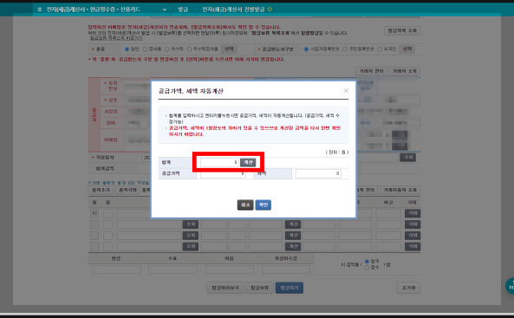Screen dimensions: 514x318
Task: Select the 영세율 type radio button
Action: pos(145,49)
